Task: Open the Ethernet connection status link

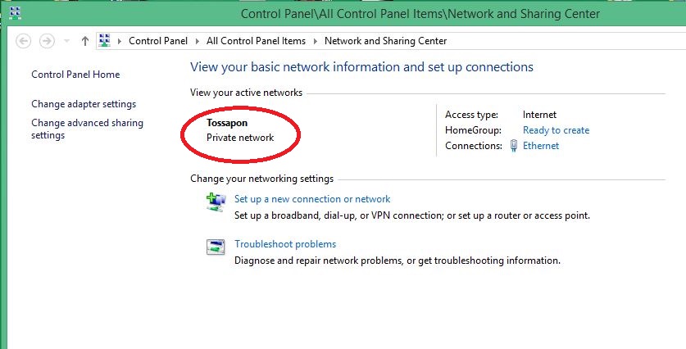Action: pos(541,146)
